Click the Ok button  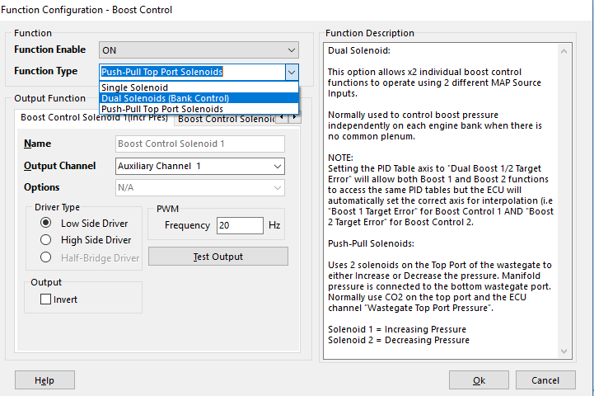pos(479,380)
